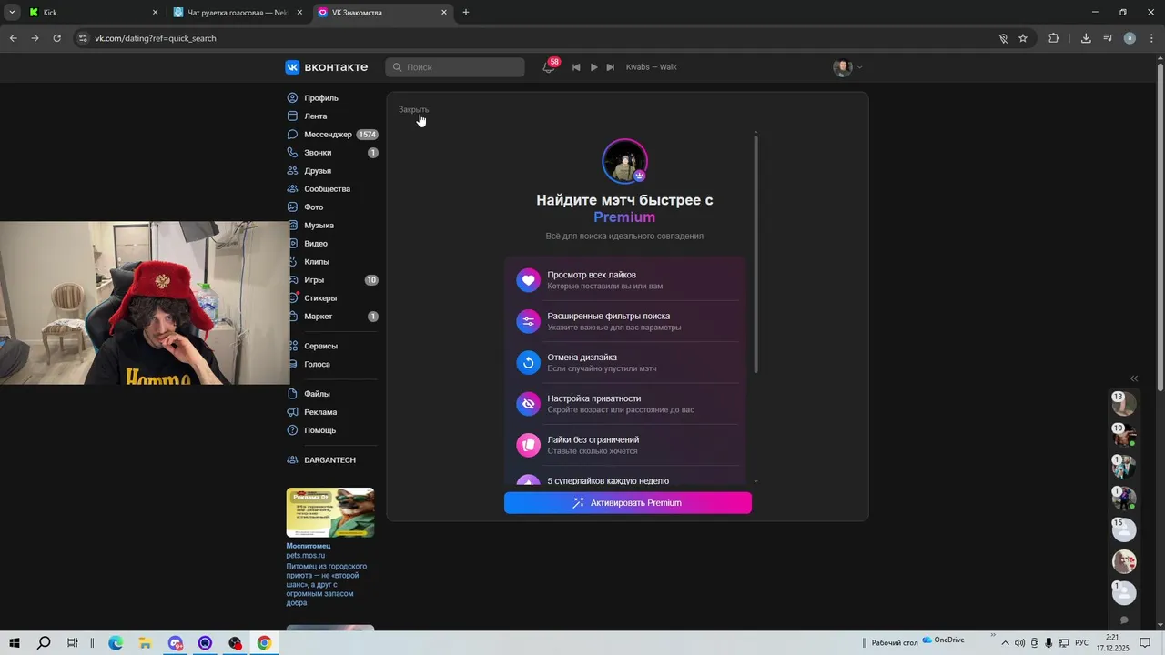
Task: Click the Premium profile avatar with crown
Action: coord(624,161)
